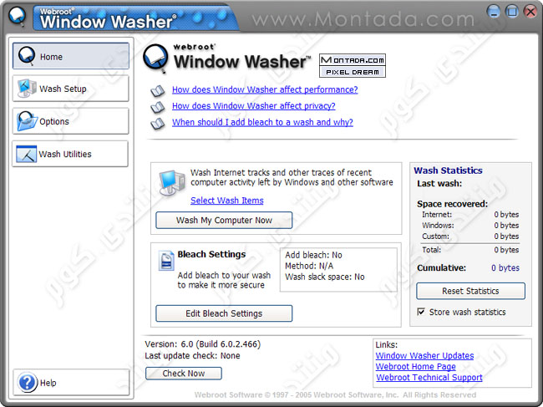The width and height of the screenshot is (543, 407).
Task: Open How does Window Washer affect privacy link
Action: (x=253, y=106)
